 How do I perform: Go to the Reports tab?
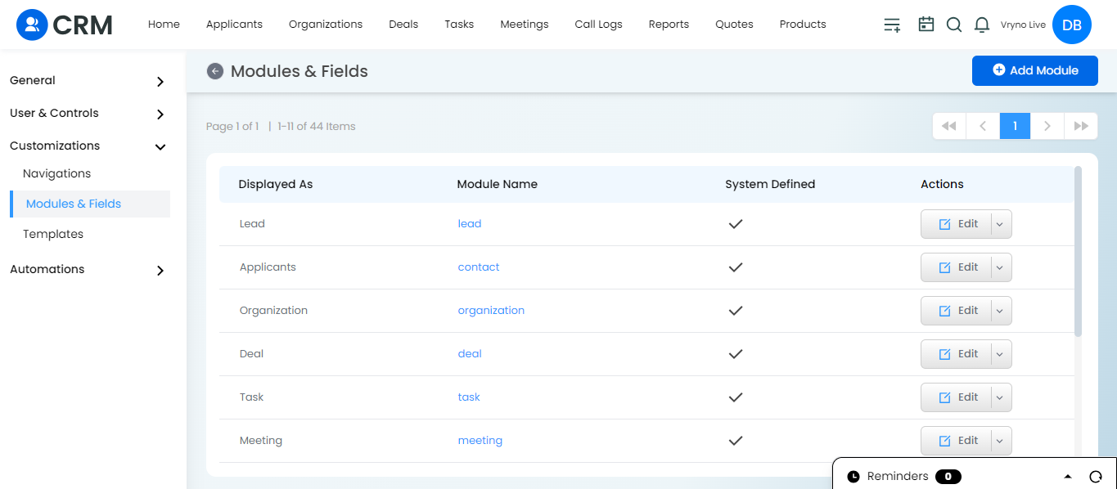(669, 25)
